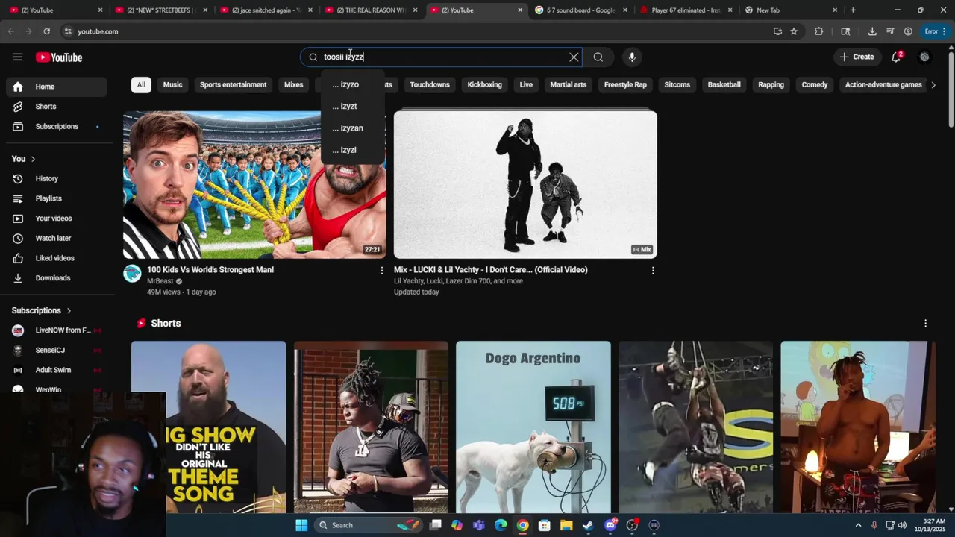The width and height of the screenshot is (955, 537).
Task: Select the Martial arts filter chip
Action: tap(568, 85)
